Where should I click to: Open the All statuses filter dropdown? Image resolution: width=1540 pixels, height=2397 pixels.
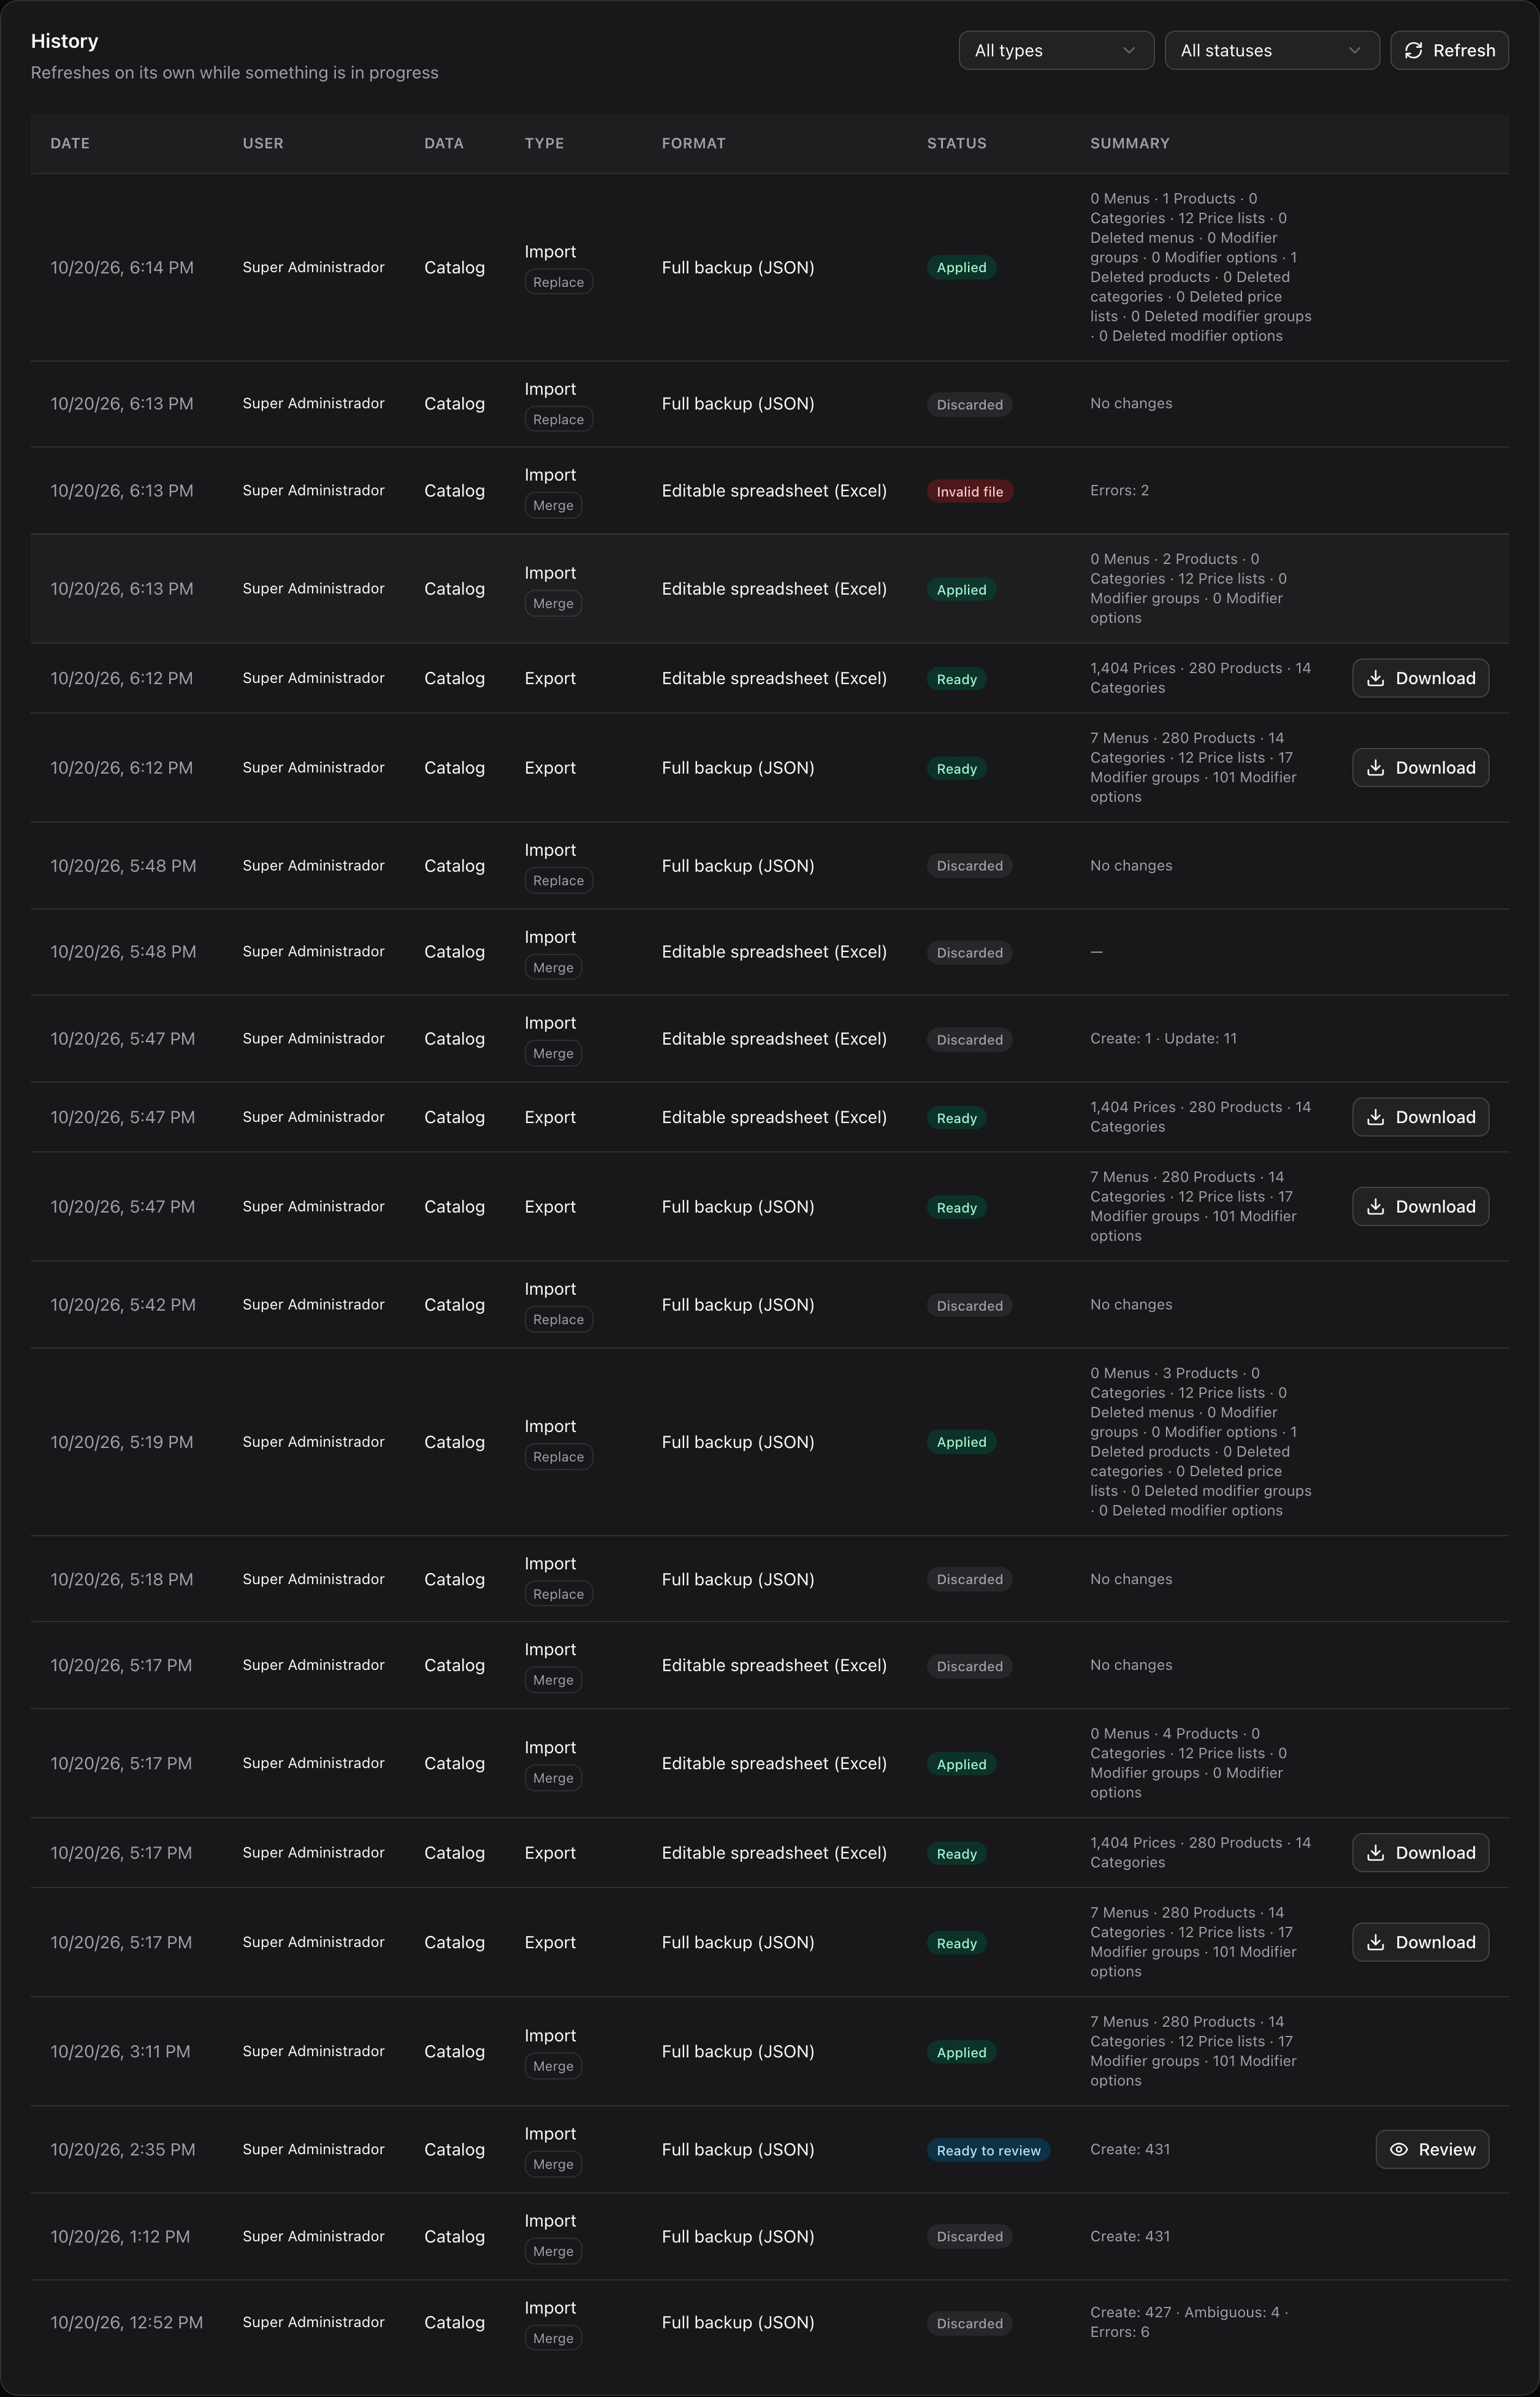(1272, 50)
